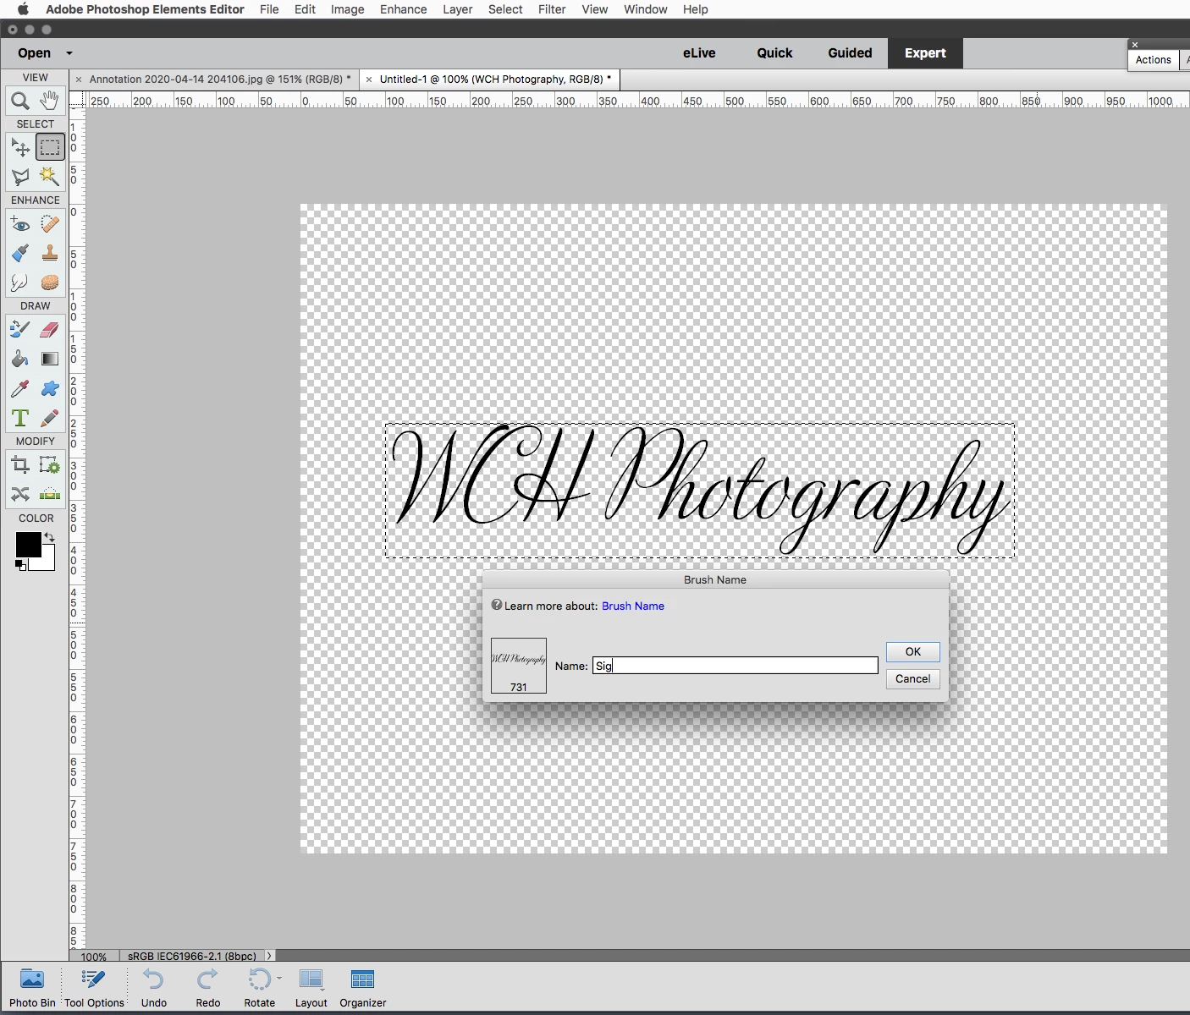Expand the status bar info arrow

click(x=269, y=956)
